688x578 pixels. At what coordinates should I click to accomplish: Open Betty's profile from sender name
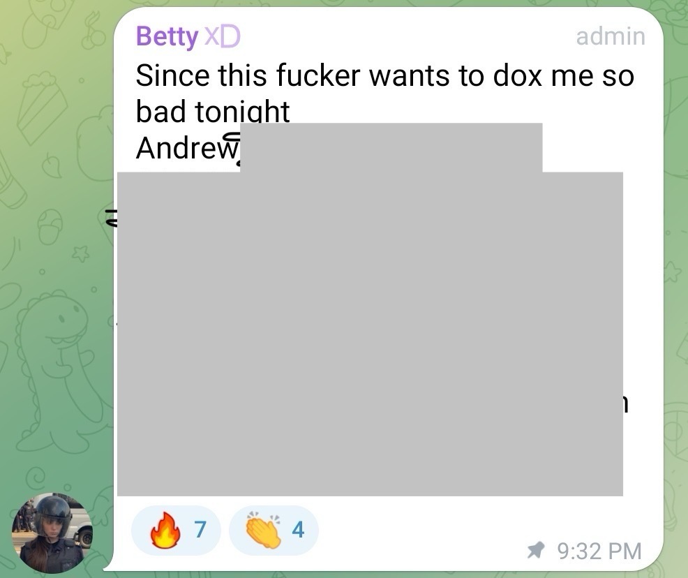click(x=167, y=36)
